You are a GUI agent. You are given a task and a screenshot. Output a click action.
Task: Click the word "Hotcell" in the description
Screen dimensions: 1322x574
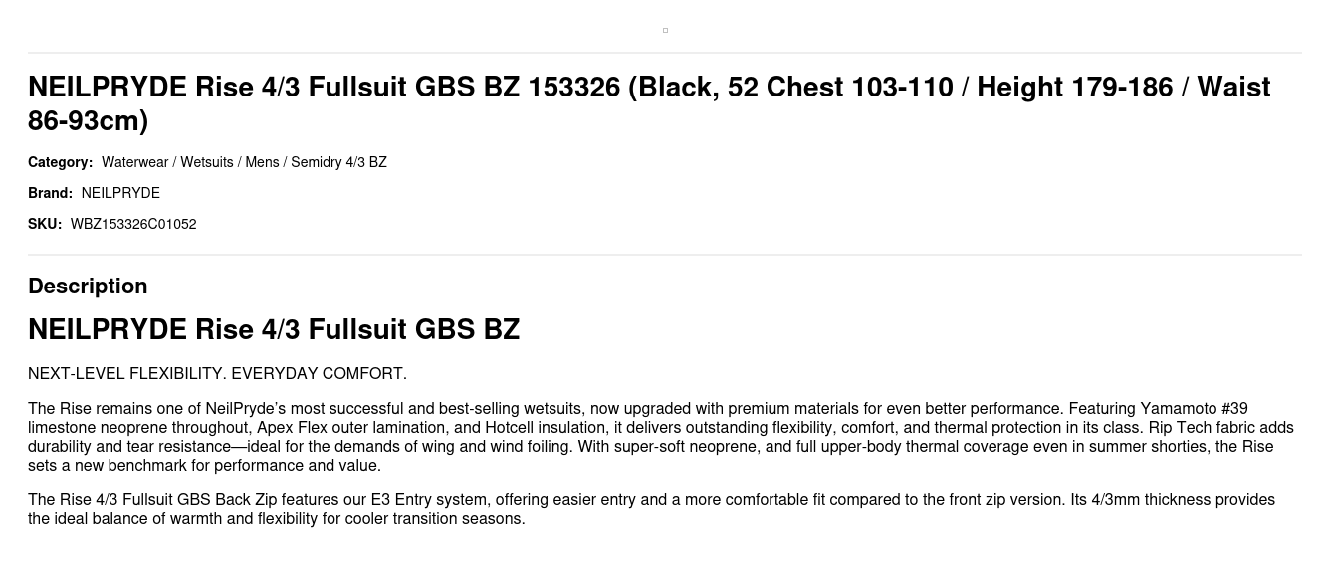click(x=511, y=428)
